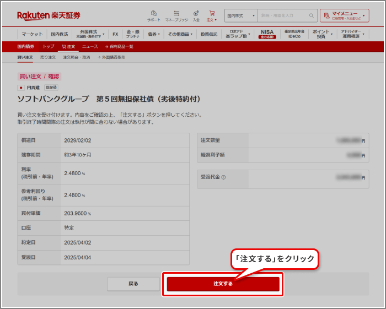Click the 残存期間 value 約3年10ヶ月

[x=78, y=155]
